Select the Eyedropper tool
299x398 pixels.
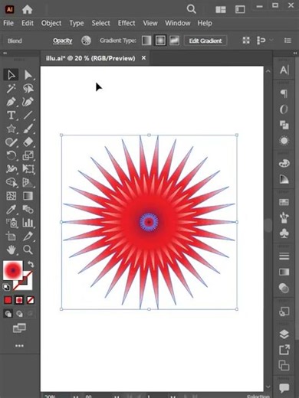click(11, 210)
